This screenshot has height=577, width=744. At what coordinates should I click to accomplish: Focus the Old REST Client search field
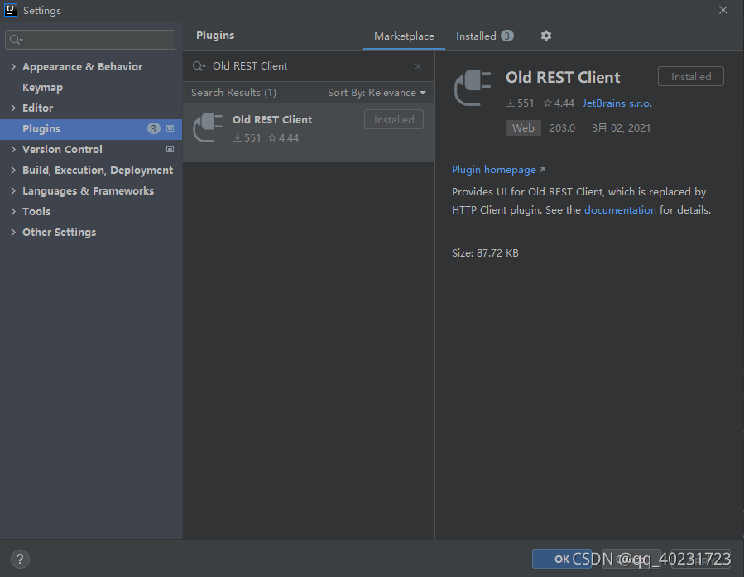(309, 66)
